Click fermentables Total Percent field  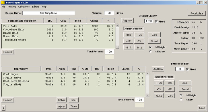pos(109,52)
